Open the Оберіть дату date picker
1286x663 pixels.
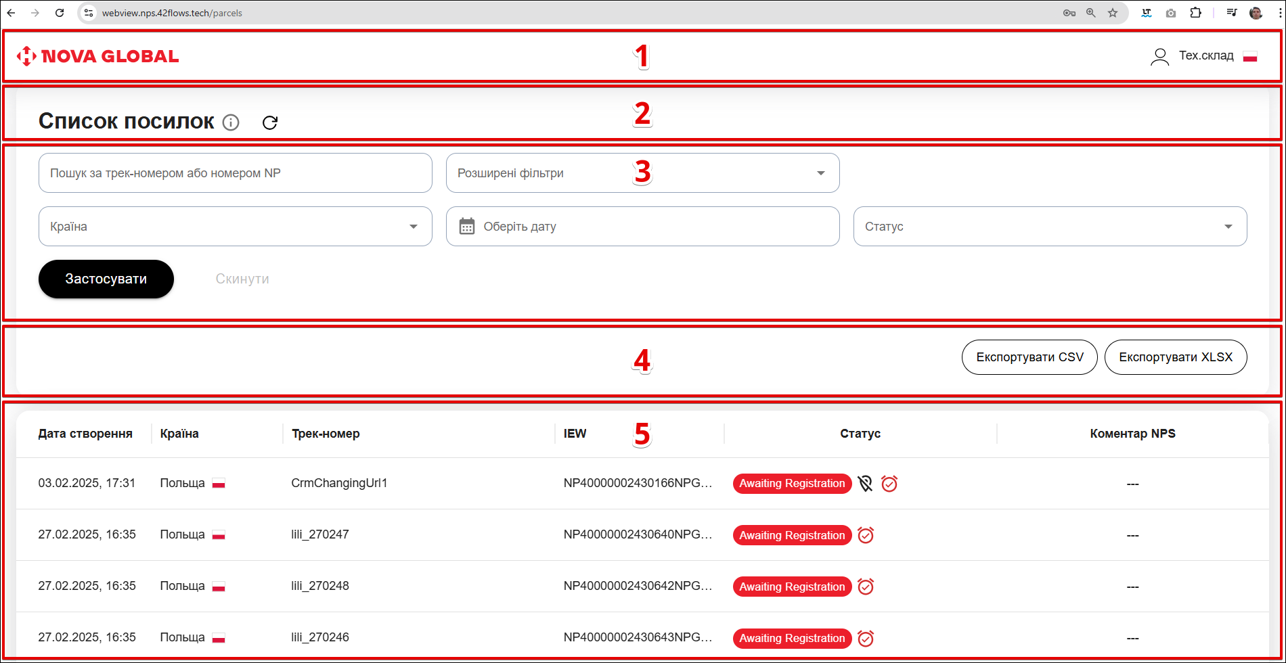tap(642, 227)
